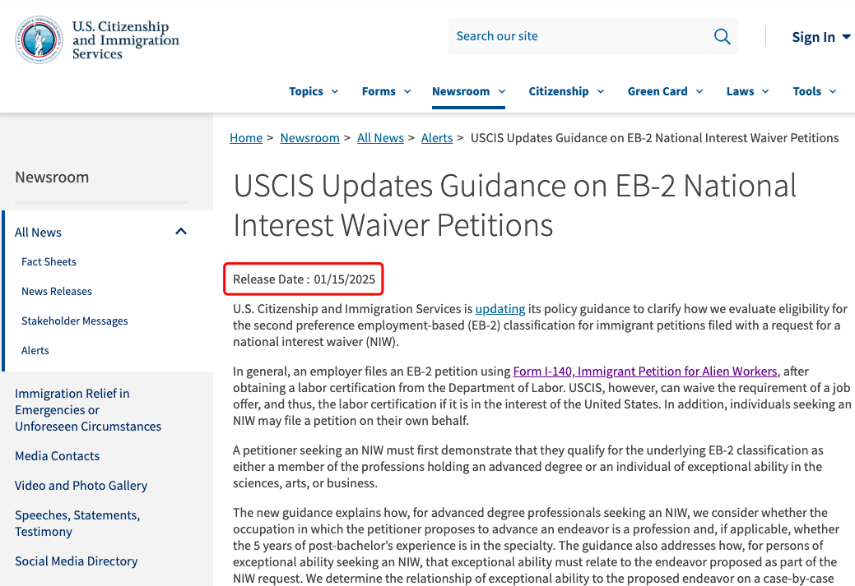Click the chevron next to Laws
Viewport: 855px width, 586px height.
point(765,91)
